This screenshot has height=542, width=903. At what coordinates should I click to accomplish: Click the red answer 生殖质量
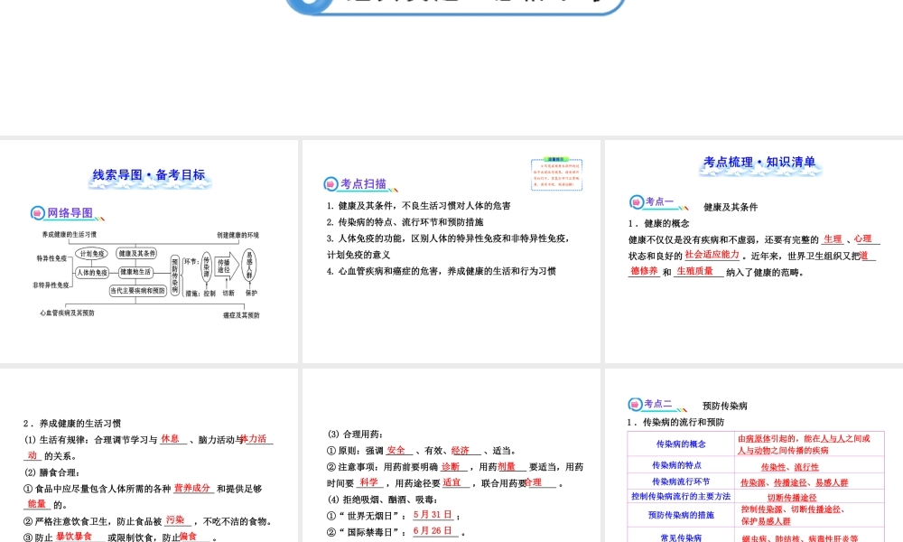(695, 271)
